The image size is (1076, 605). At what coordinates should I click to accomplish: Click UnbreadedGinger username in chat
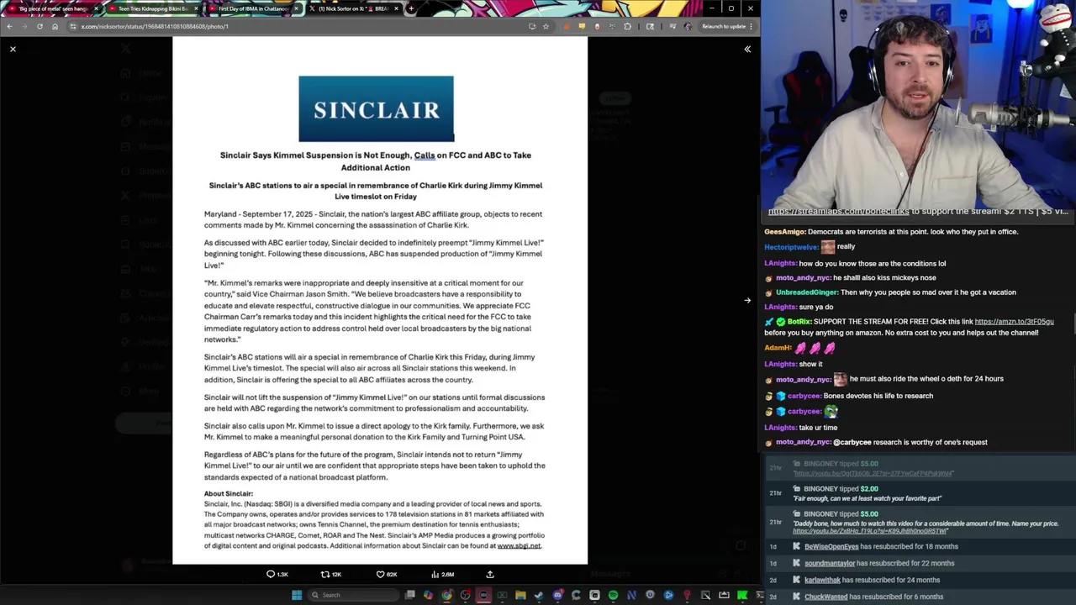[807, 292]
